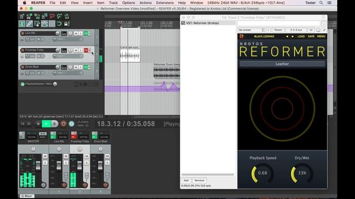Click the red Undo toolbar icon

[x=52, y=16]
